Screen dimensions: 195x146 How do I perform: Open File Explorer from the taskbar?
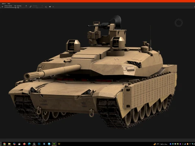(9, 144)
